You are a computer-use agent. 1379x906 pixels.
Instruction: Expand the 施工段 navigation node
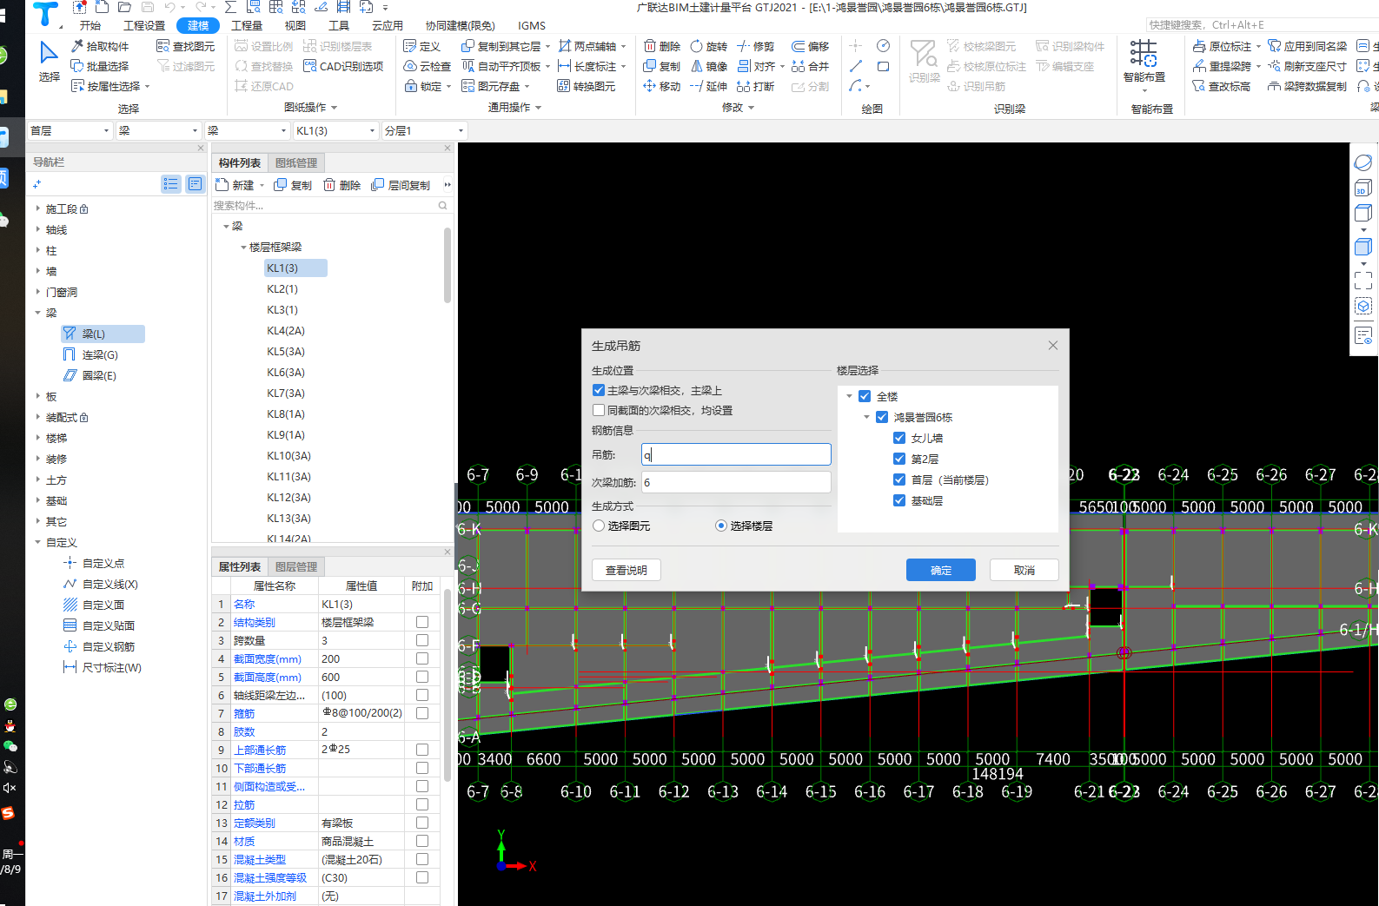pyautogui.click(x=38, y=208)
